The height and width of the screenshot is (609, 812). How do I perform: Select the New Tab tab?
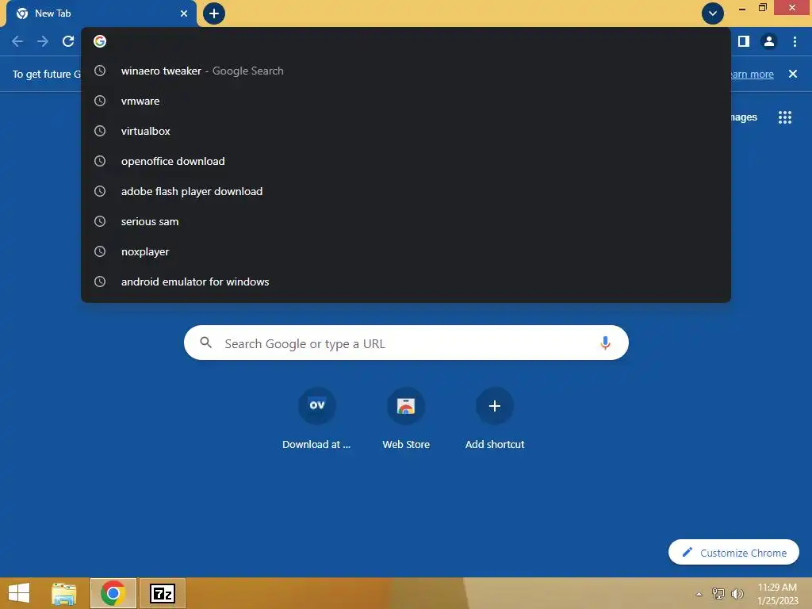(101, 13)
